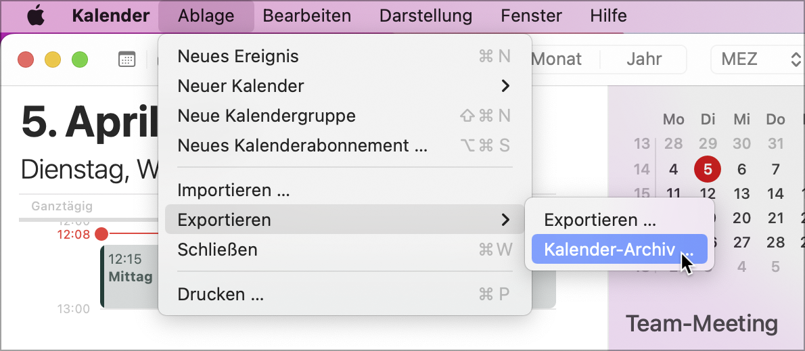This screenshot has width=805, height=351.
Task: Expand the Neuer Kalender submenu arrow
Action: (505, 86)
